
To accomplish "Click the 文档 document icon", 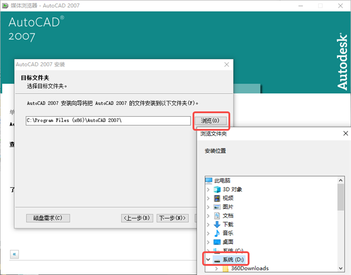I will (217, 216).
